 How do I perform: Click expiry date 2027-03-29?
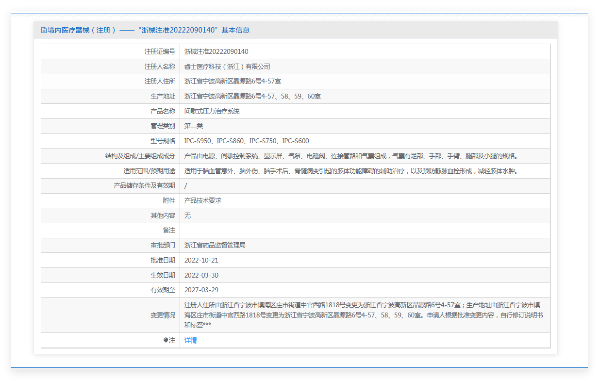pyautogui.click(x=201, y=290)
